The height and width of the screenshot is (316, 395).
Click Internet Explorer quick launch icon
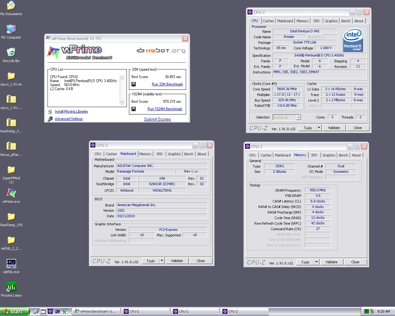[x=36, y=311]
